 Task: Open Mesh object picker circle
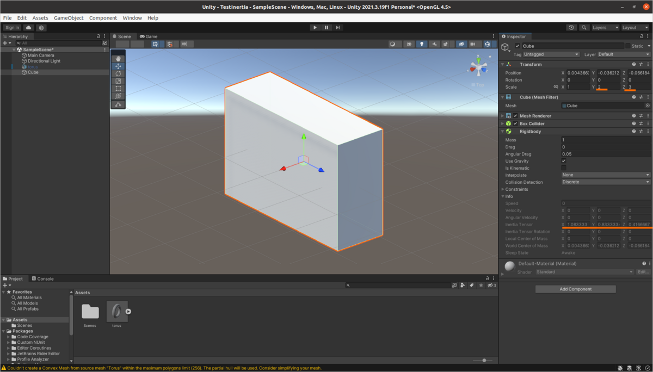point(648,106)
